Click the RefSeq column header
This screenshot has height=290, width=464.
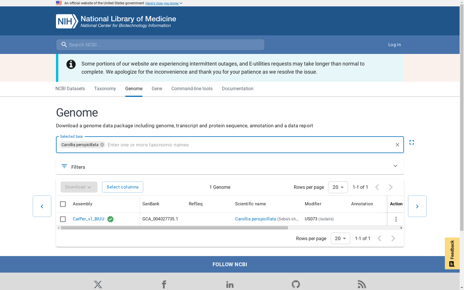[195, 204]
